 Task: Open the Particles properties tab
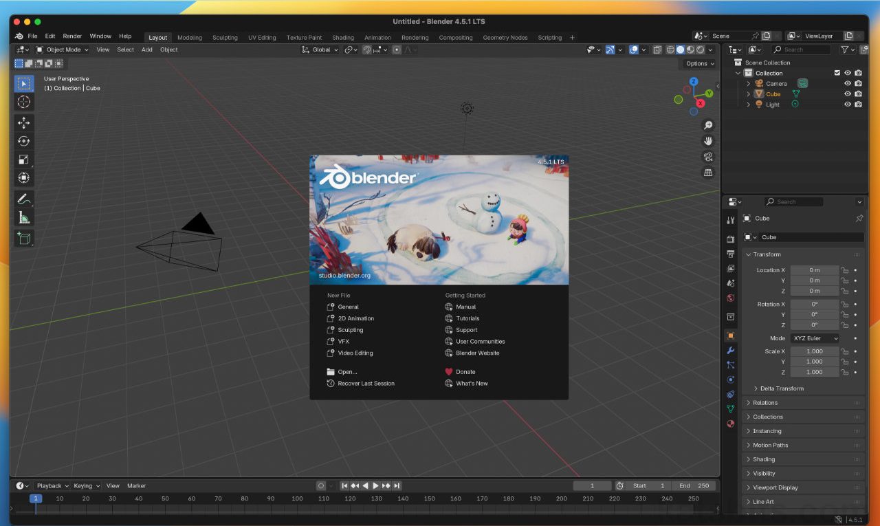(731, 365)
